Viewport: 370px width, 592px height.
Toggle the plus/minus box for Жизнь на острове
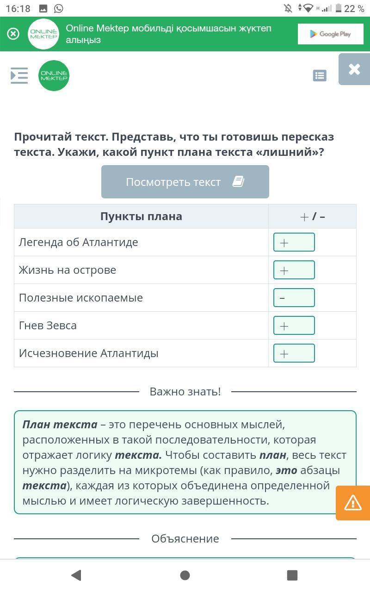[294, 270]
